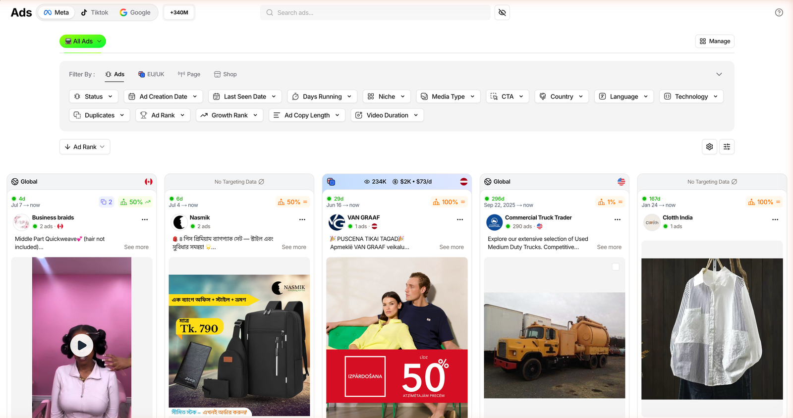
Task: Play the Business braids video ad
Action: point(82,345)
